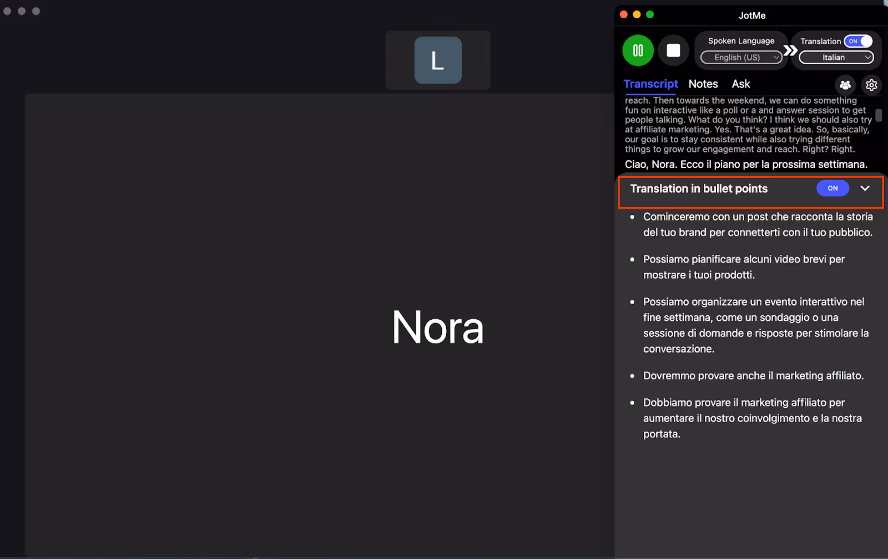Open the English (US) spoken language dropdown
Screen dimensions: 888x559
741,57
